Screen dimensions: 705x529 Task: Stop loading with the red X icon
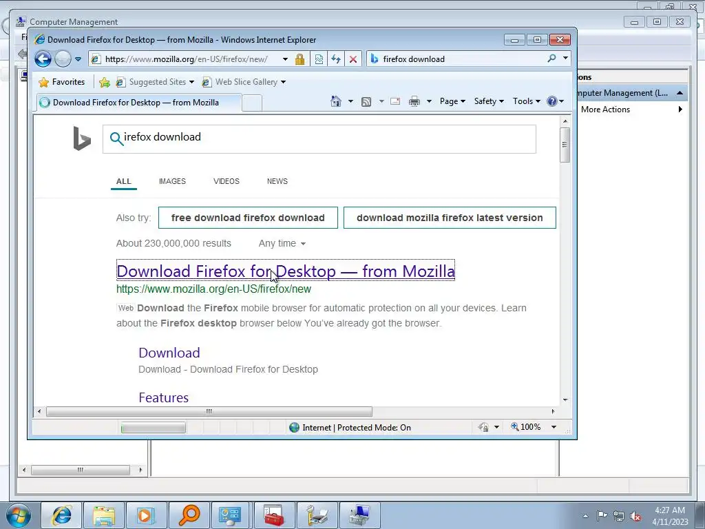[x=353, y=59]
